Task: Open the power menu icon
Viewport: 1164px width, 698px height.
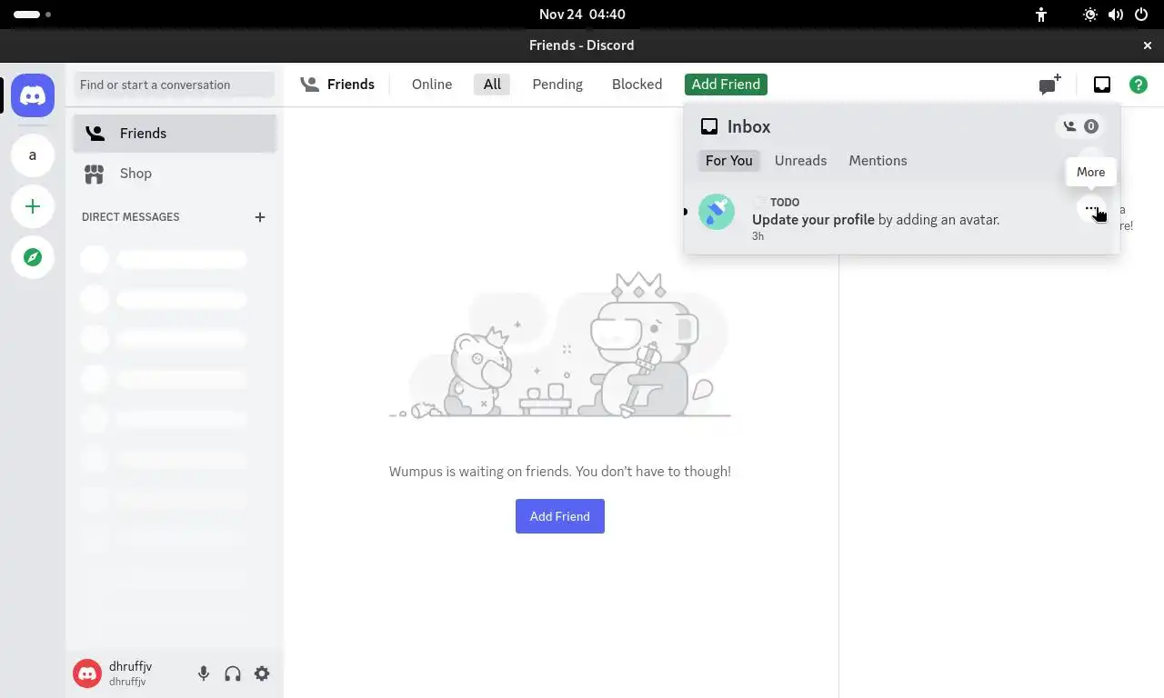Action: point(1141,15)
